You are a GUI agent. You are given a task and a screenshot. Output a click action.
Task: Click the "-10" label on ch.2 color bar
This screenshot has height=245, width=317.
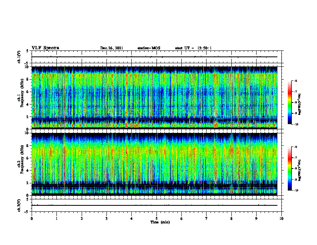(x=296, y=191)
